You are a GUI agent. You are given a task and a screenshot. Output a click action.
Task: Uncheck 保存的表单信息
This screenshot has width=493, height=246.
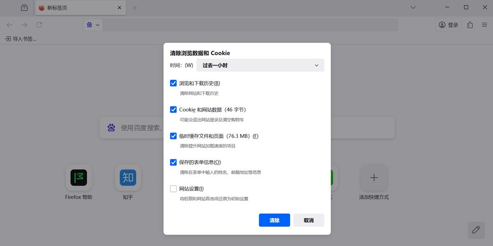point(173,162)
